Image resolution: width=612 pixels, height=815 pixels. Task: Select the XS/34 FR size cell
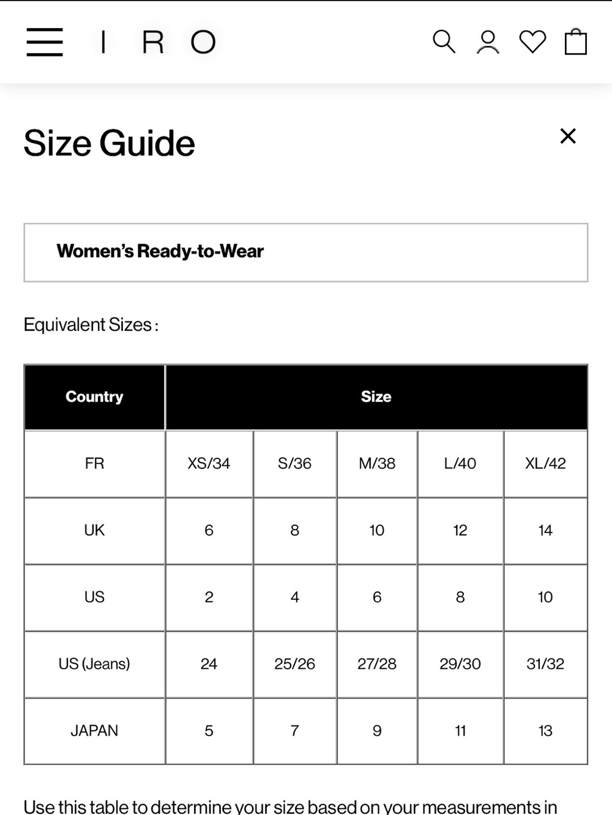[x=209, y=463]
